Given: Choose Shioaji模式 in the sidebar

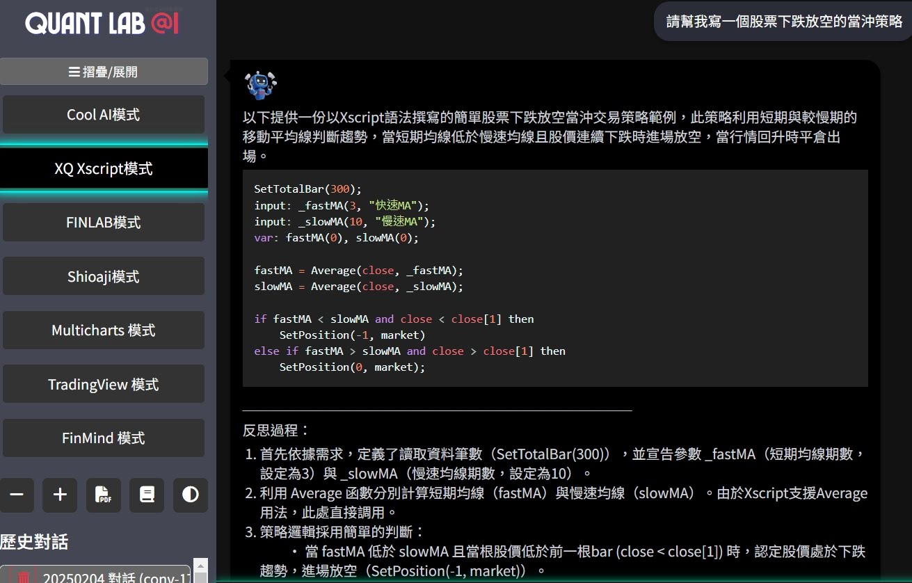Looking at the screenshot, I should tap(104, 276).
